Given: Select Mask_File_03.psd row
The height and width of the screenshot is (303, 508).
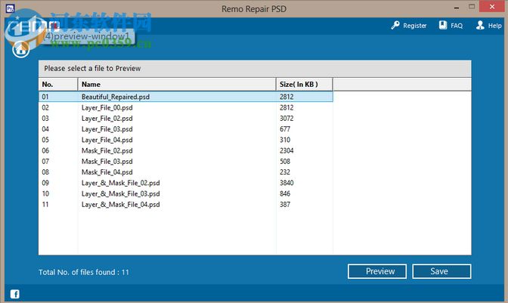Looking at the screenshot, I should point(186,161).
